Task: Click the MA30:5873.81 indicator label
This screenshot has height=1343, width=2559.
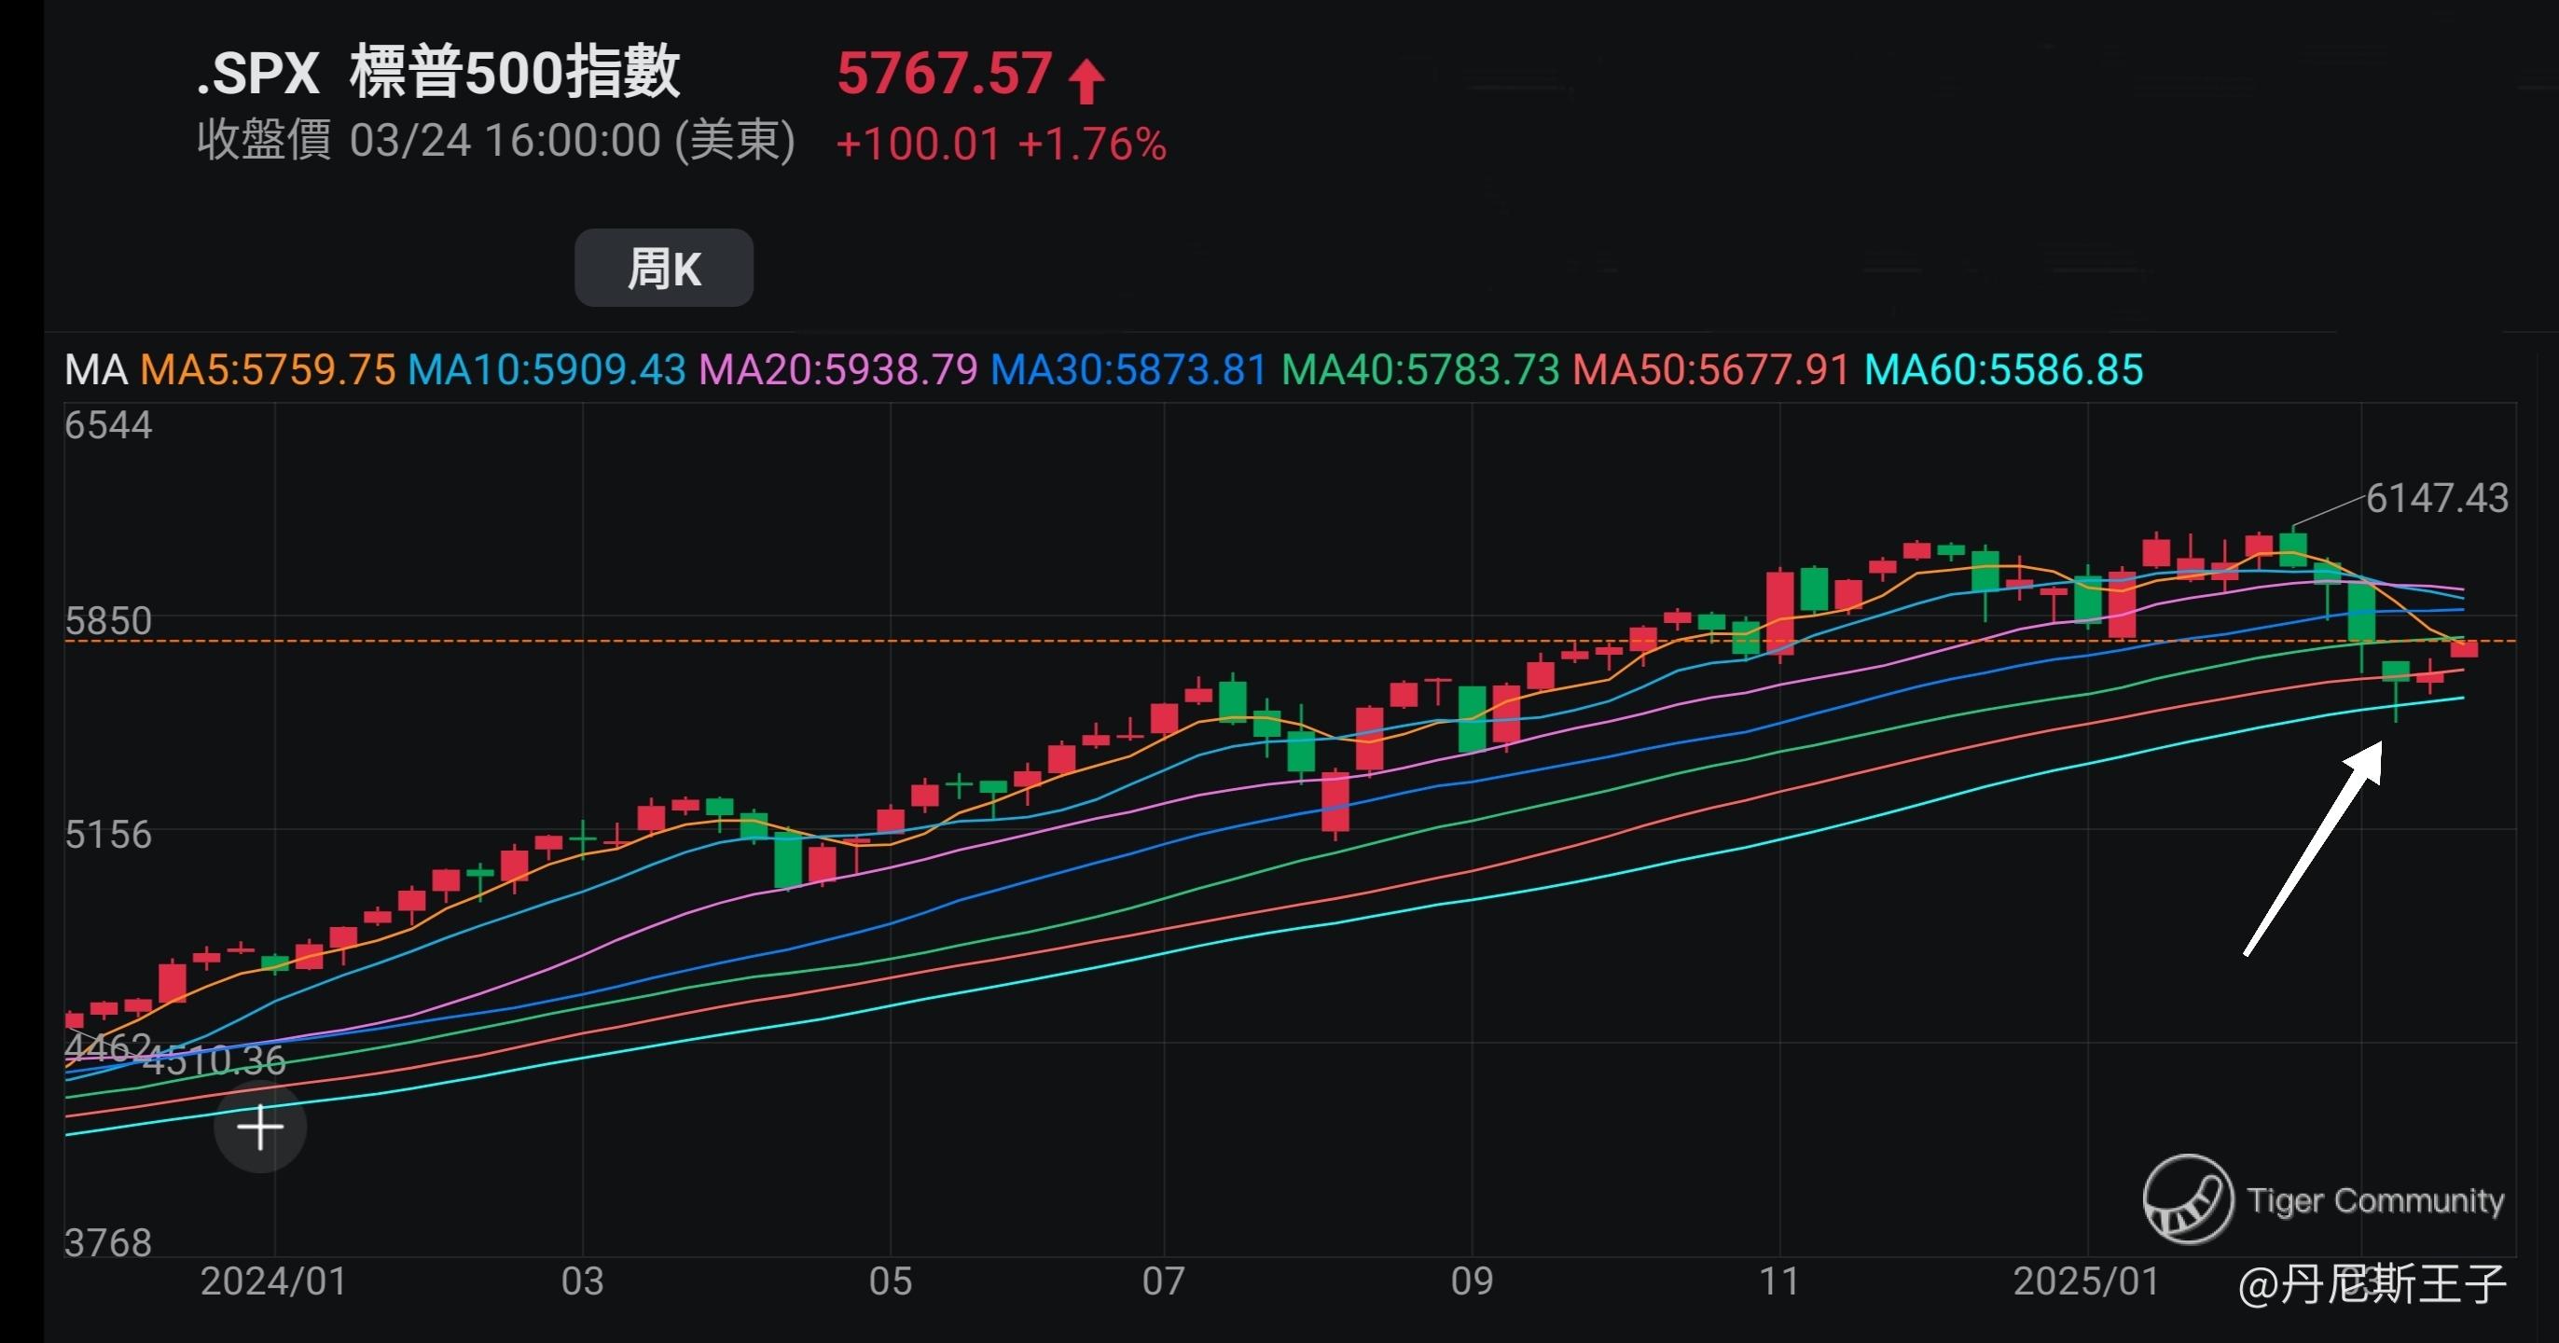Action: (x=1128, y=370)
